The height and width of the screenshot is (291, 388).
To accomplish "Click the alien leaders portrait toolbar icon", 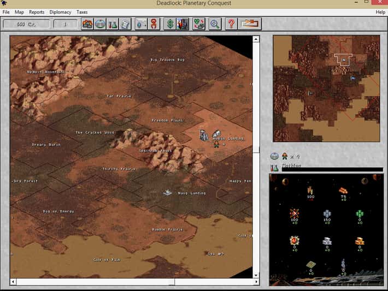I will (183, 24).
